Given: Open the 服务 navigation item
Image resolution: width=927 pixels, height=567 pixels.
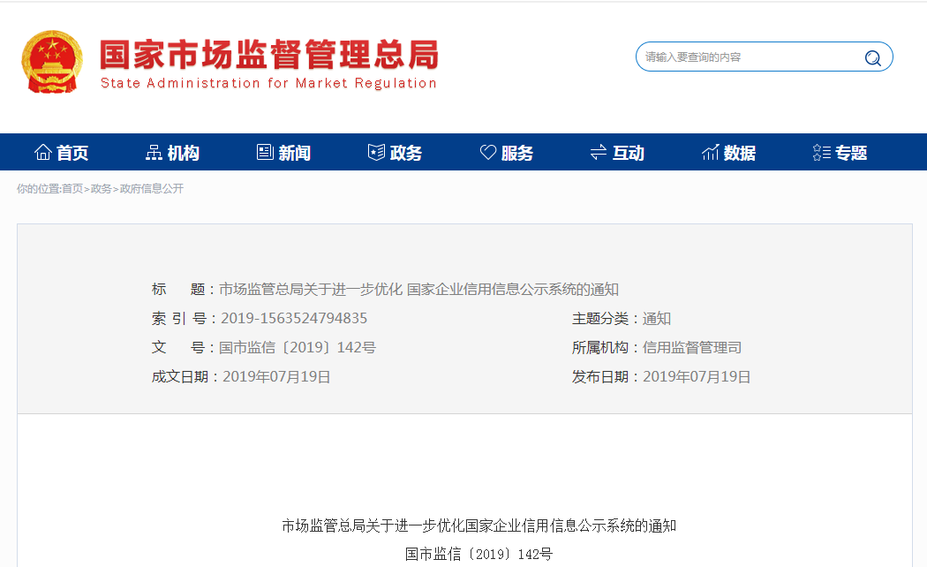Looking at the screenshot, I should point(506,153).
